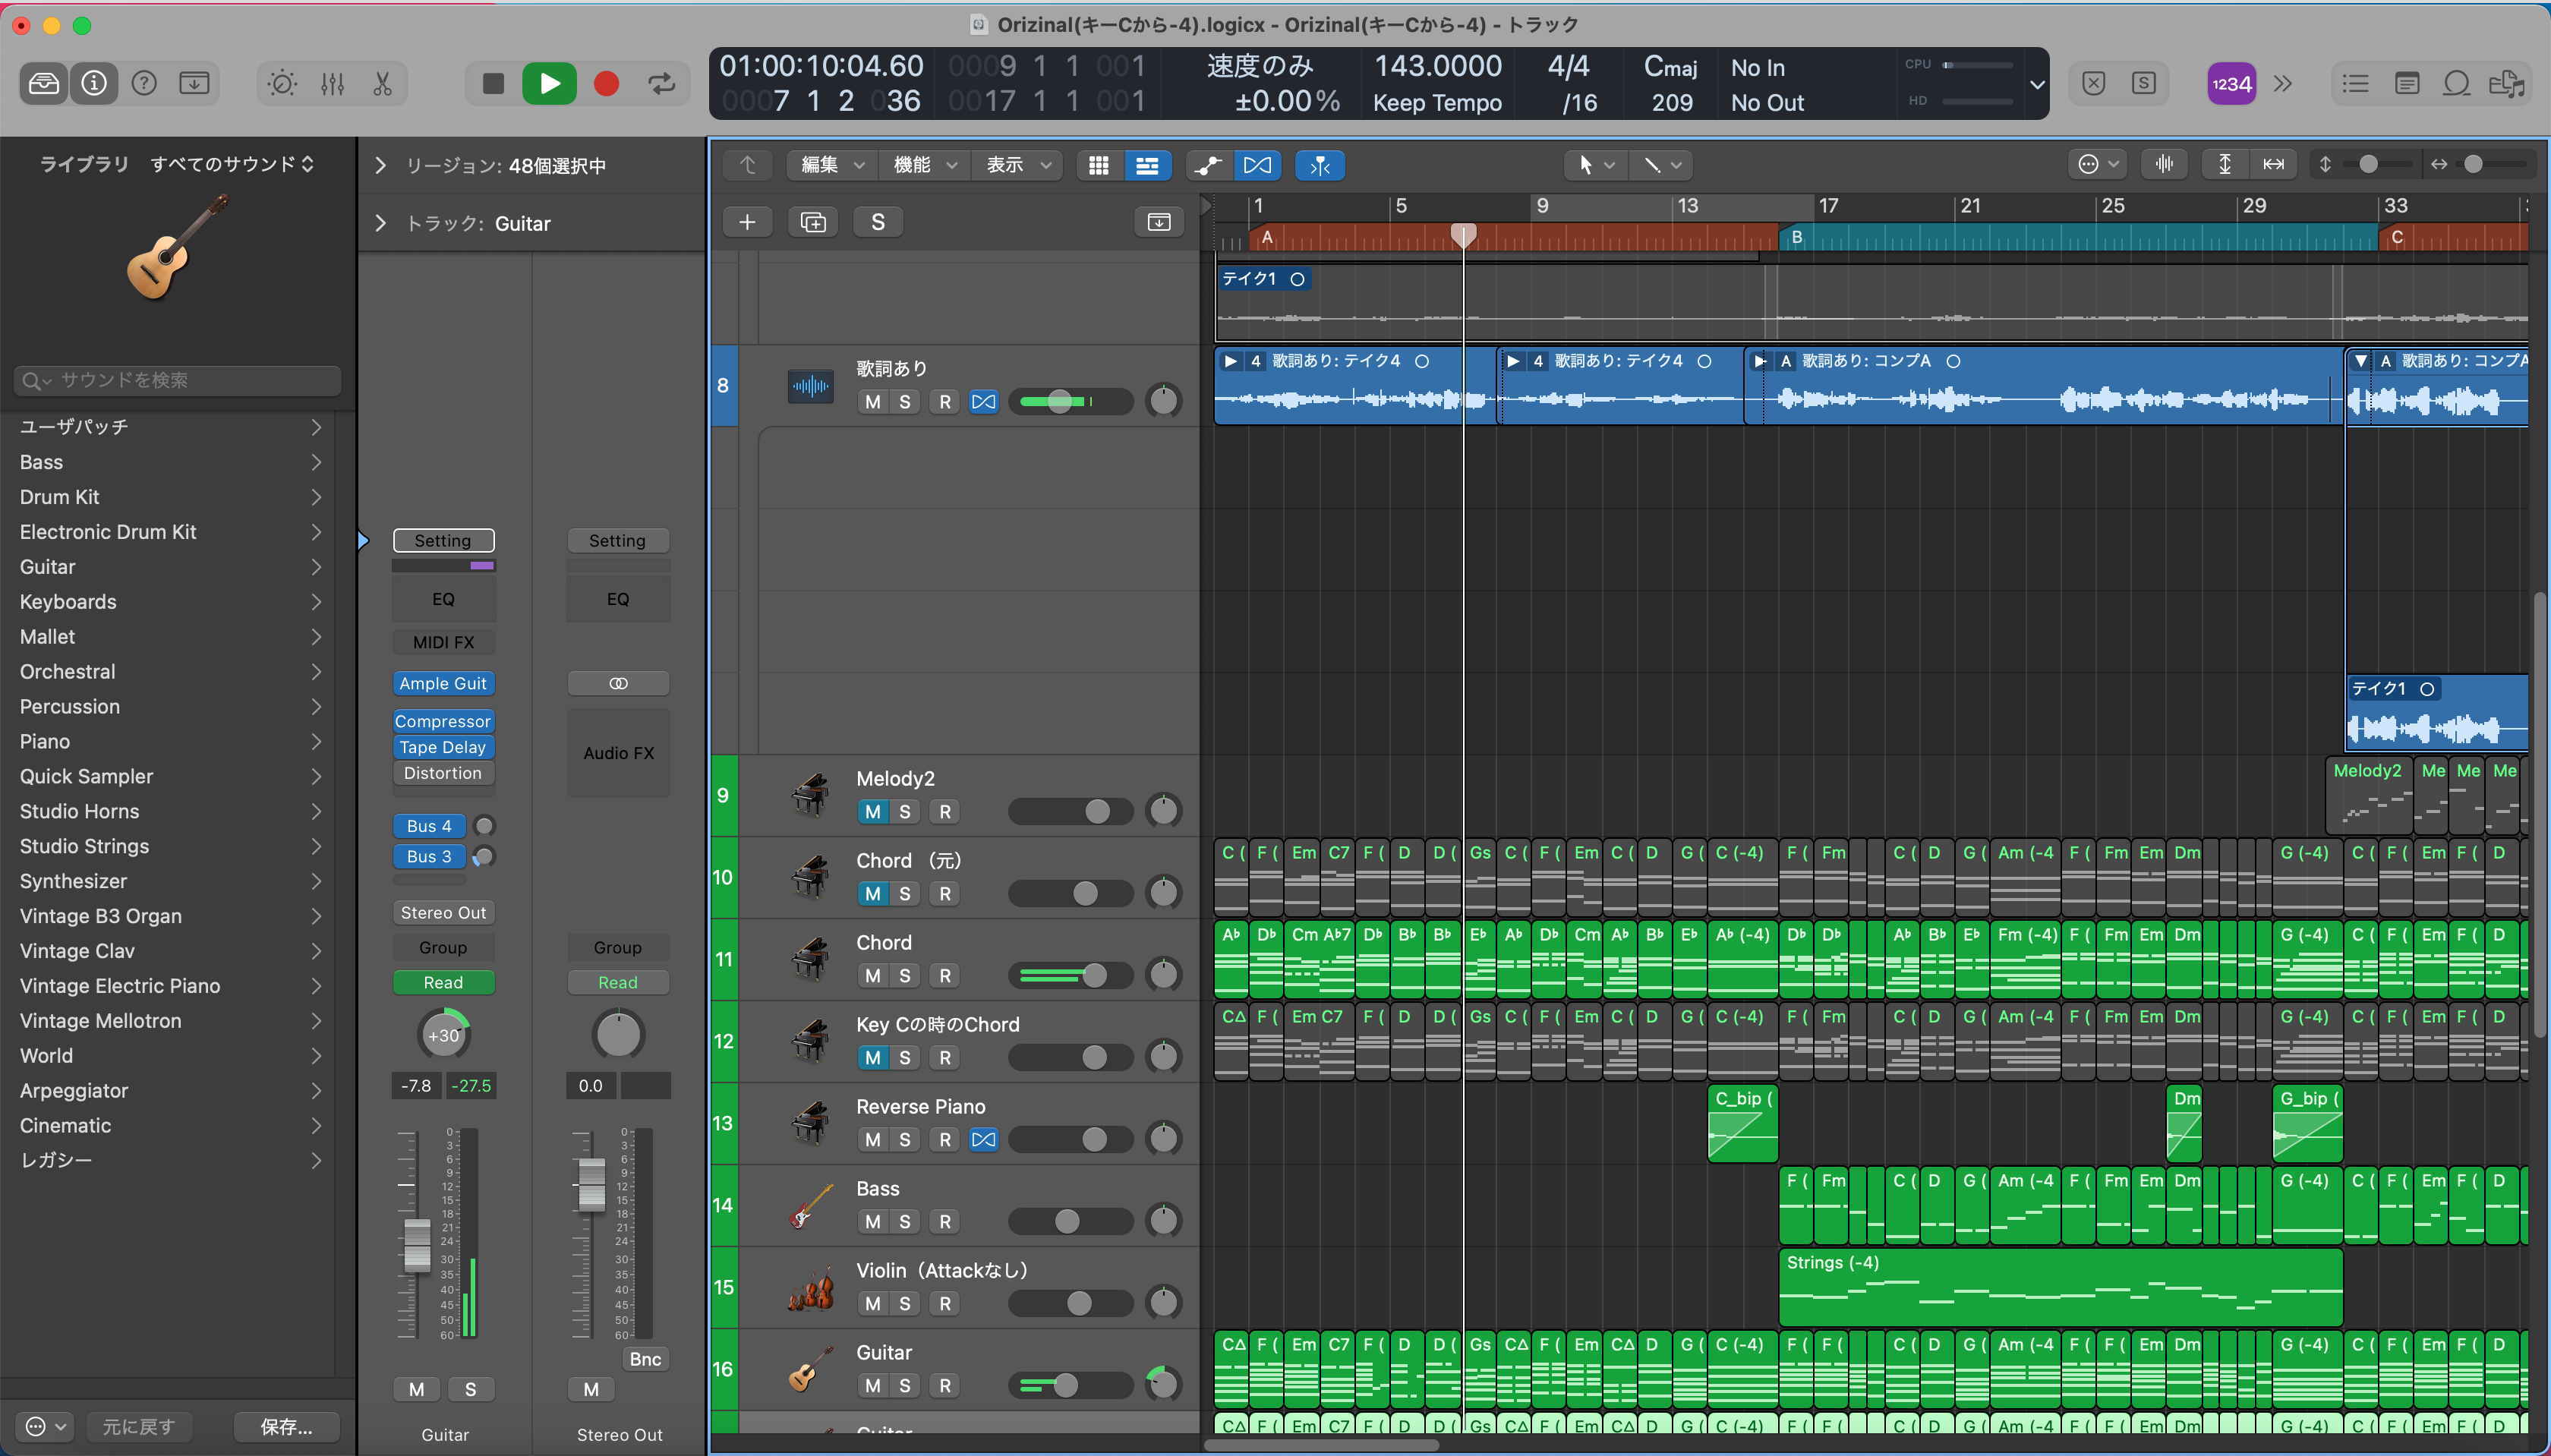Solo the Reverse Piano track
Viewport: 2551px width, 1456px height.
point(904,1139)
